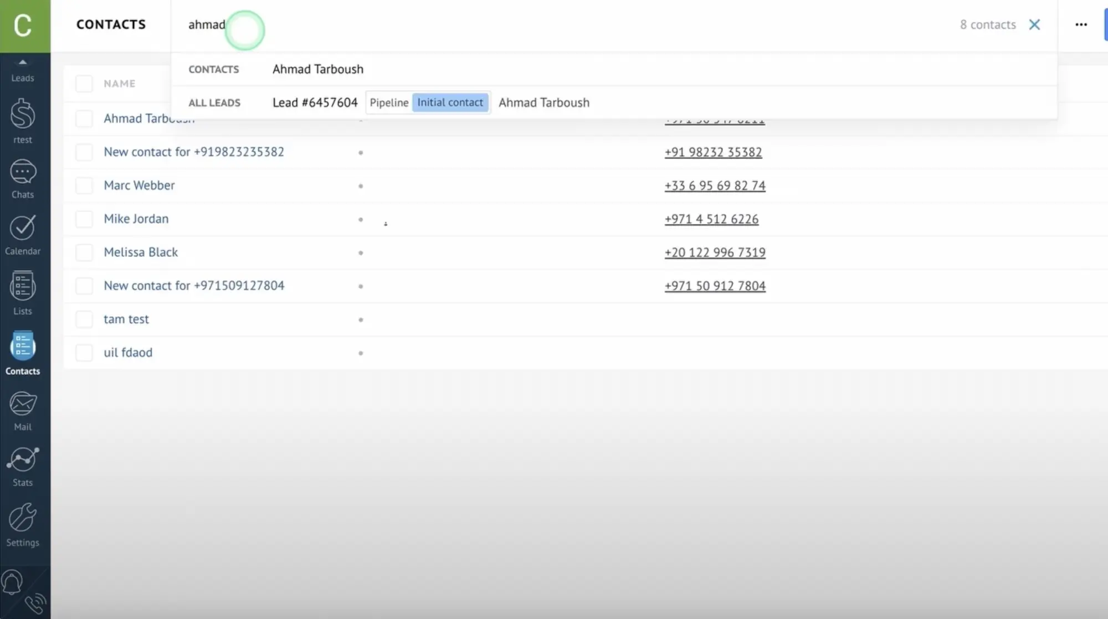Viewport: 1108px width, 619px height.
Task: Click the NAME column header
Action: [x=119, y=84]
